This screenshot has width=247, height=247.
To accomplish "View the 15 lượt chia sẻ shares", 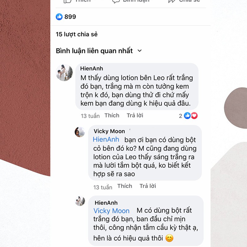I will coord(77,34).
